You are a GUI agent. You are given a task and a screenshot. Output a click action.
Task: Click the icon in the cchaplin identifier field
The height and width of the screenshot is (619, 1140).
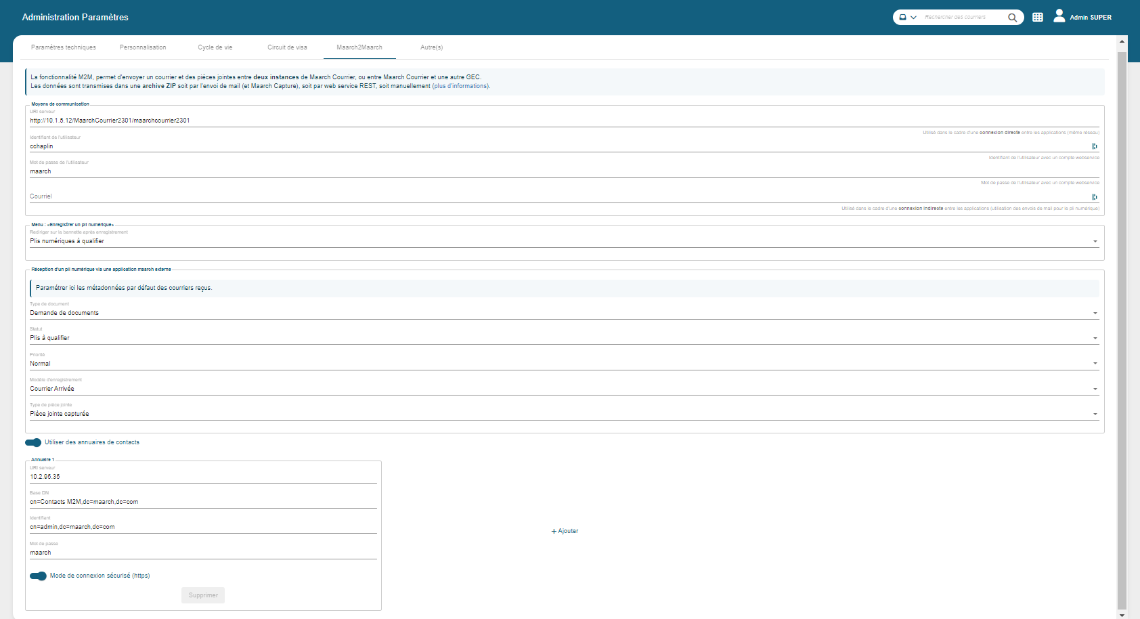point(1094,146)
